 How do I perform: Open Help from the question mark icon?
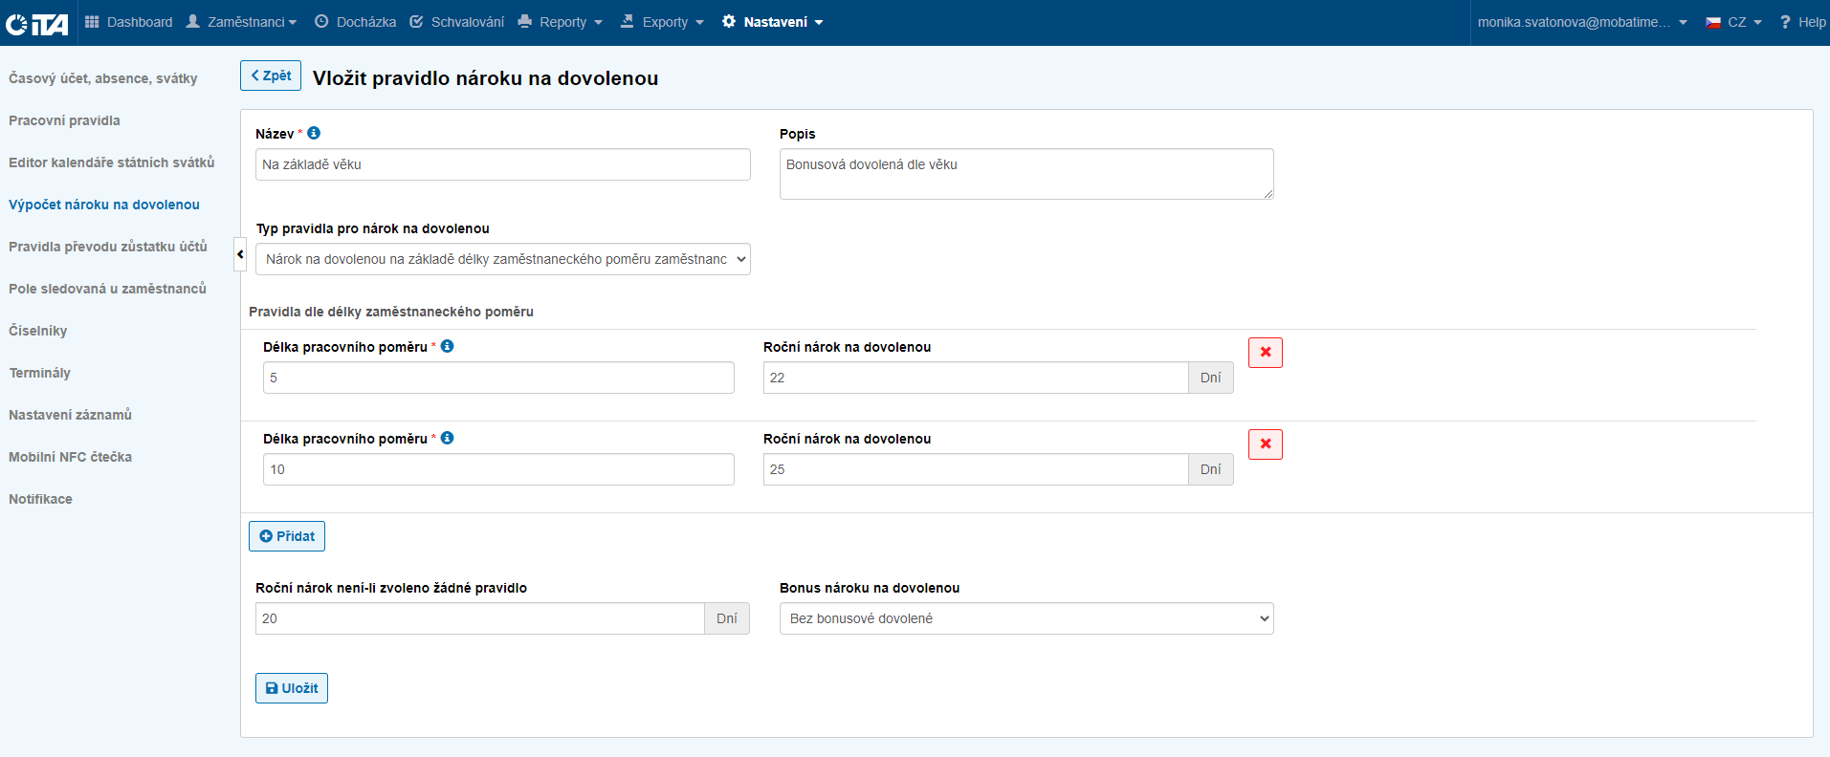pyautogui.click(x=1802, y=22)
